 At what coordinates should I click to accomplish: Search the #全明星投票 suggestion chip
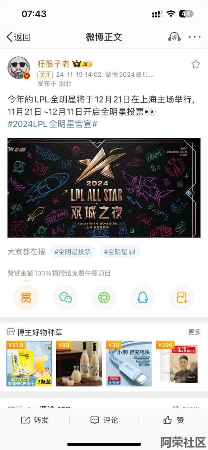(x=73, y=252)
